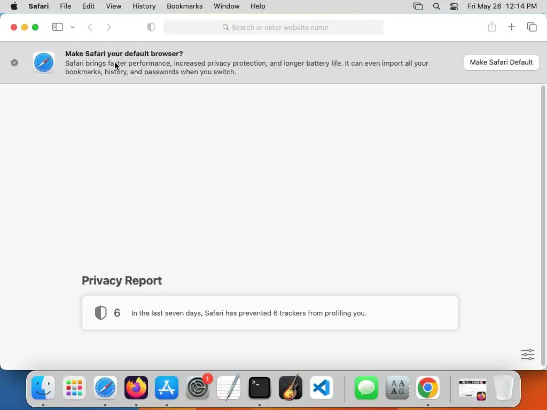Open the Privacy Report shield in toolbar

point(151,27)
